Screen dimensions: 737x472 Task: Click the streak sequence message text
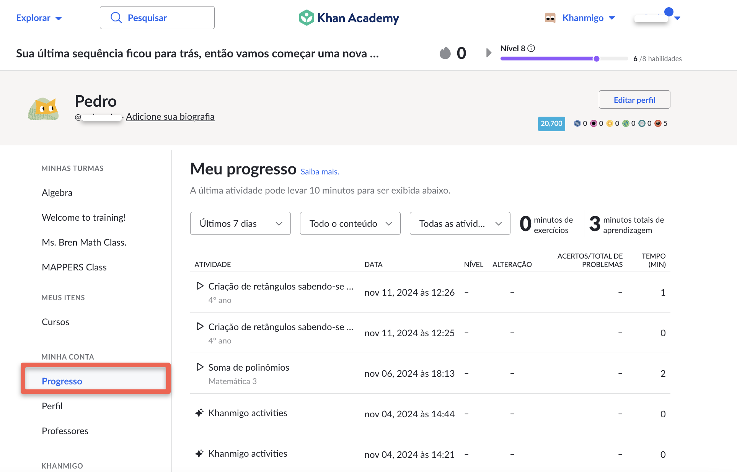(197, 53)
